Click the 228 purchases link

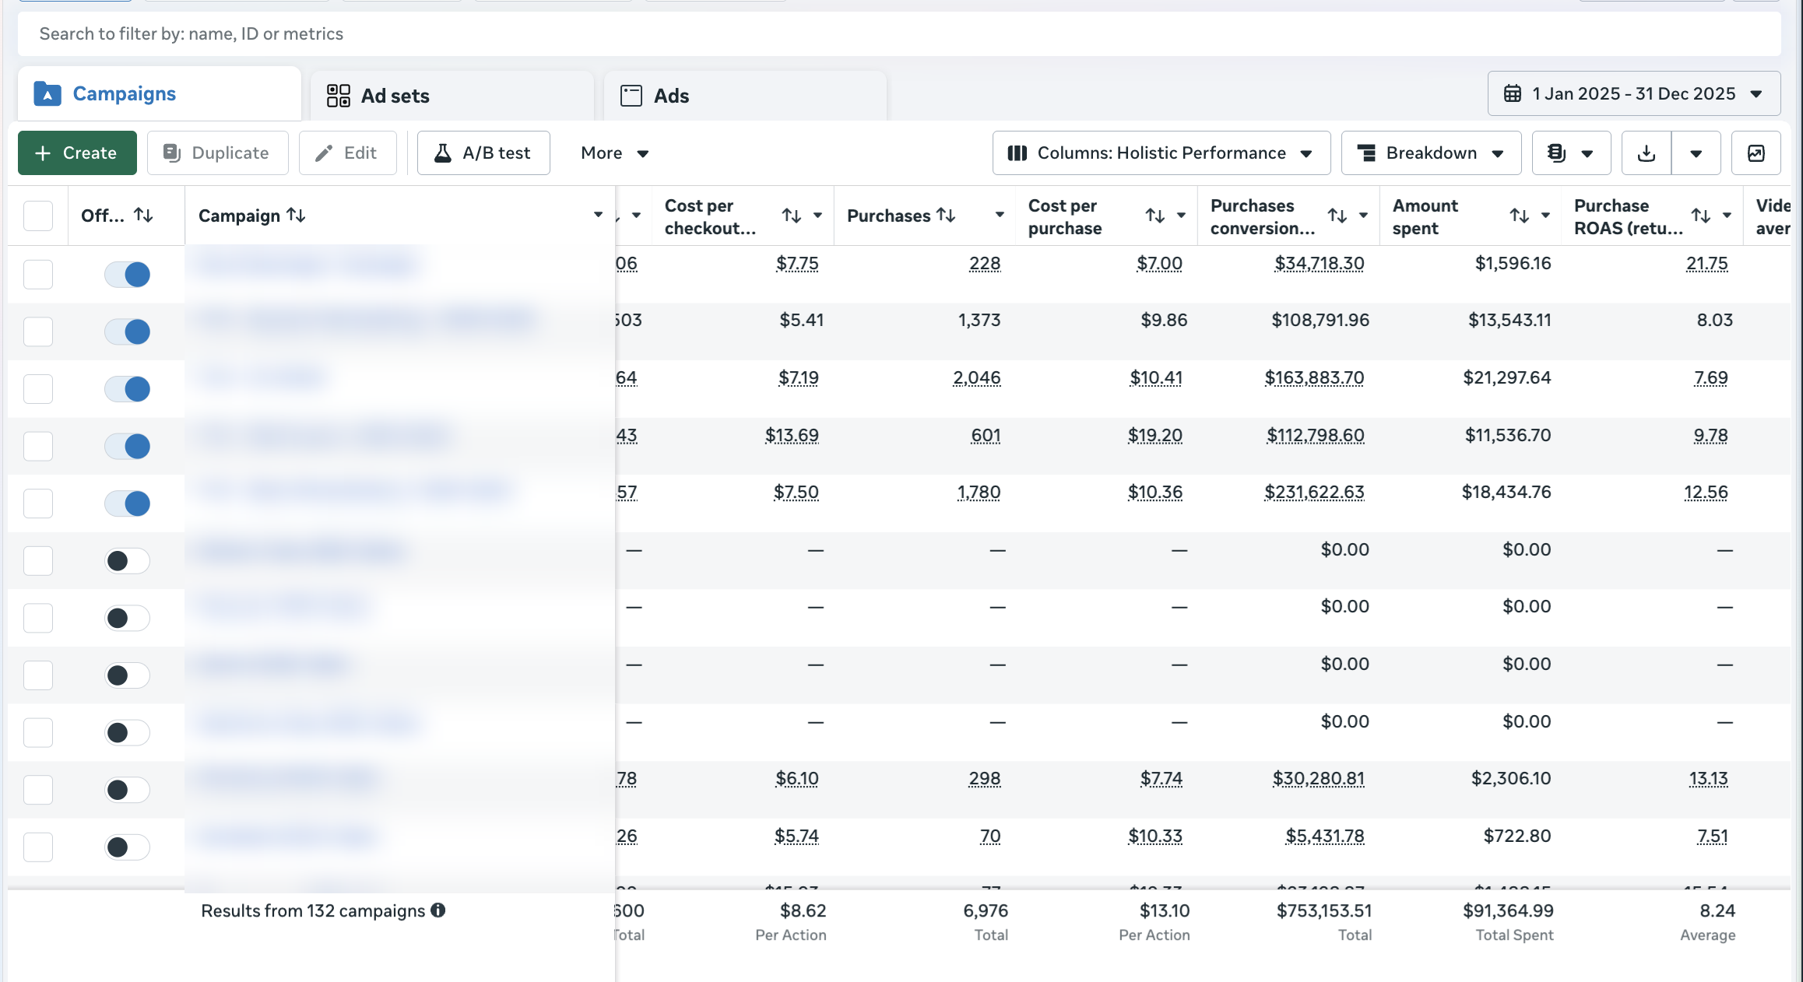click(985, 264)
